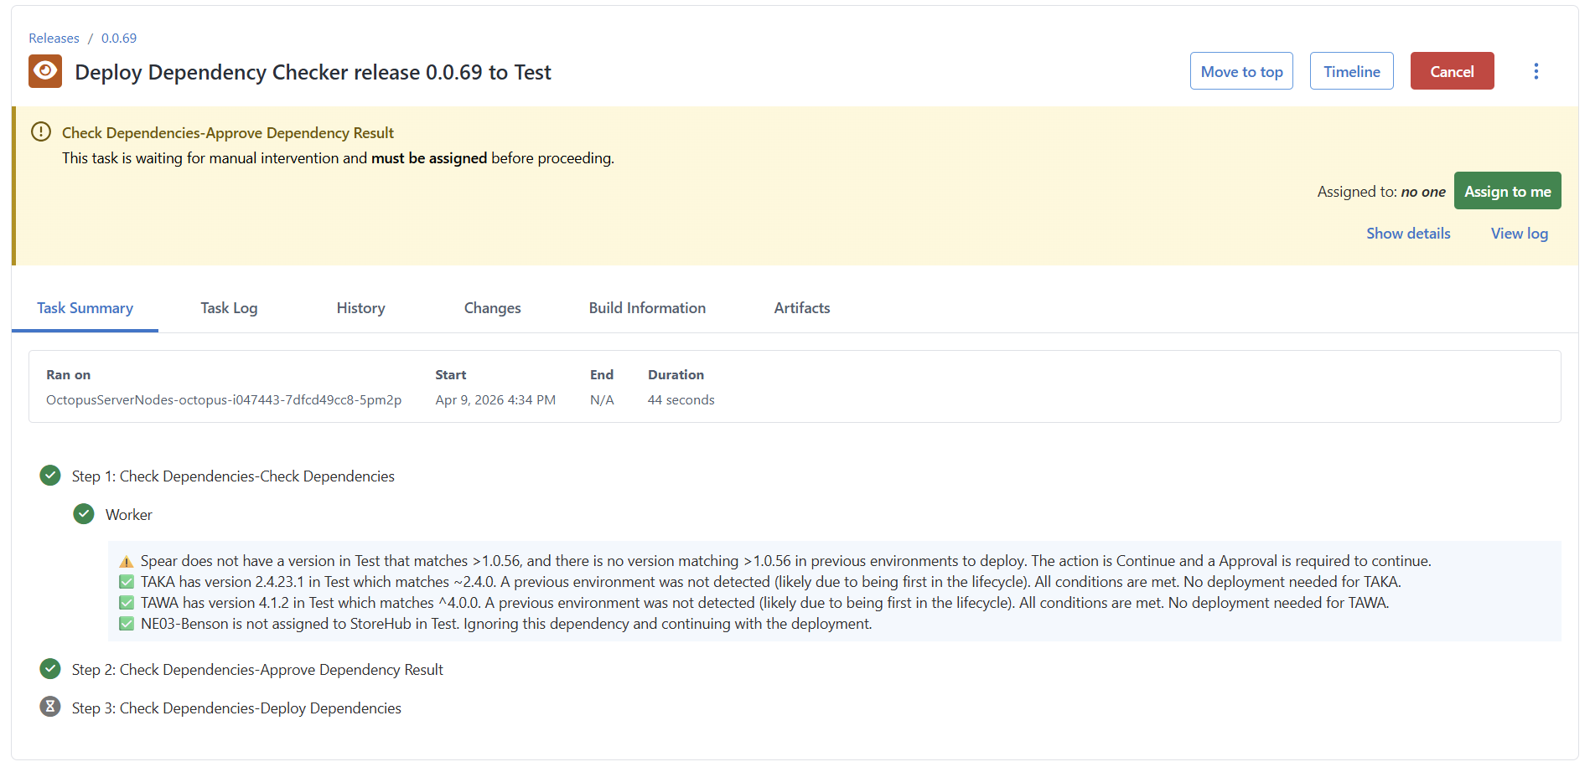
Task: Click the warning triangle on the Spear line
Action: tap(127, 560)
